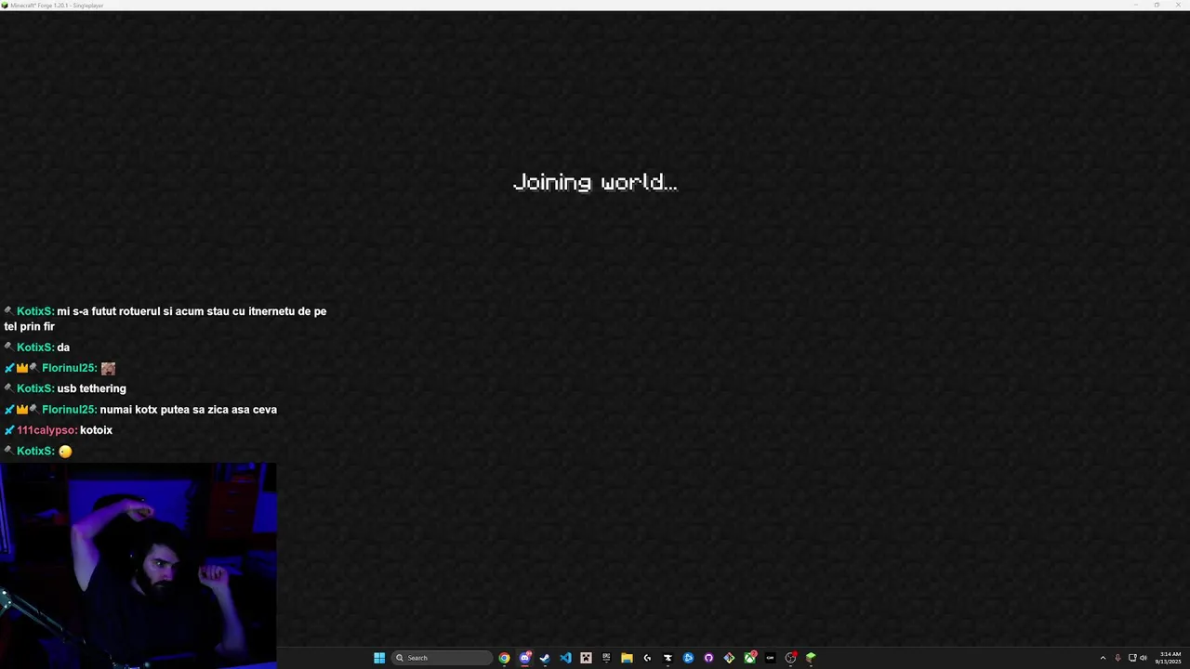
Task: Open Epic Games Launcher in taskbar
Action: [x=606, y=658]
